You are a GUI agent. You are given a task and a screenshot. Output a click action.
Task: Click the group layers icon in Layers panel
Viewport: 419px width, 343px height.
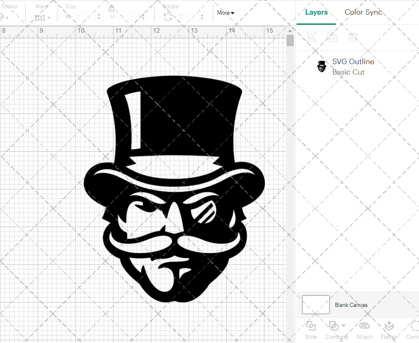[311, 37]
